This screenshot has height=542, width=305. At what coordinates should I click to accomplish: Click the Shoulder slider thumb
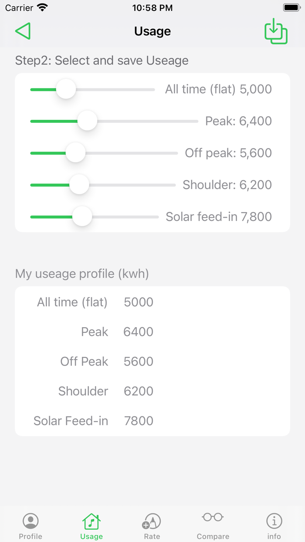[79, 184]
